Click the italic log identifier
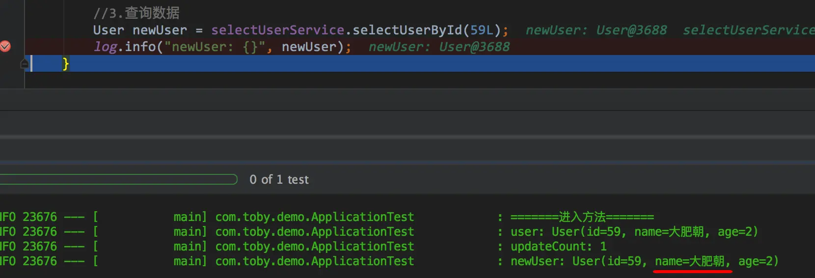This screenshot has height=278, width=815. 106,47
